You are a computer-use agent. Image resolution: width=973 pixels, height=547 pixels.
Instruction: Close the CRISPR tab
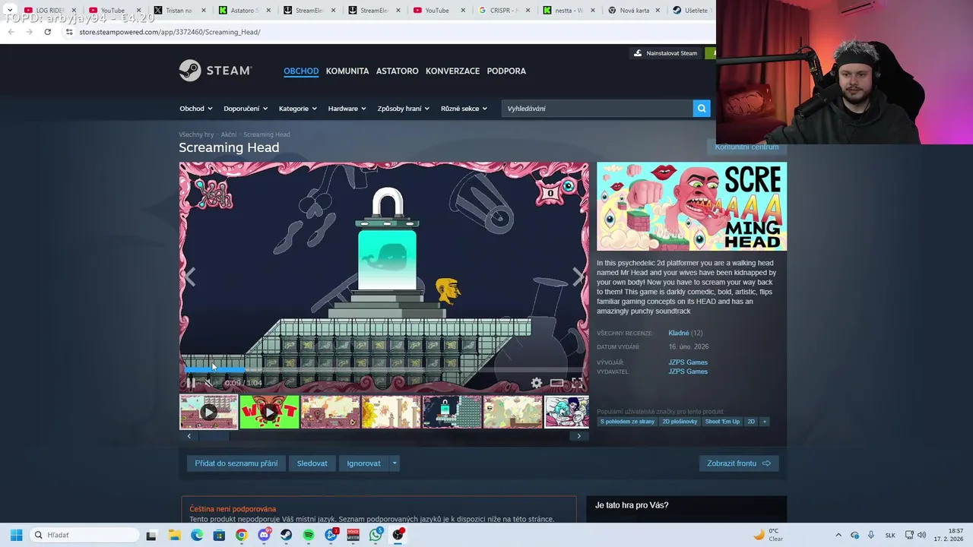pyautogui.click(x=527, y=11)
